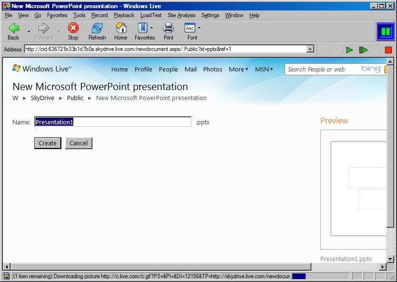Click the vertical scrollbar down arrow
Viewport: 397px width, 282px height.
click(390, 259)
